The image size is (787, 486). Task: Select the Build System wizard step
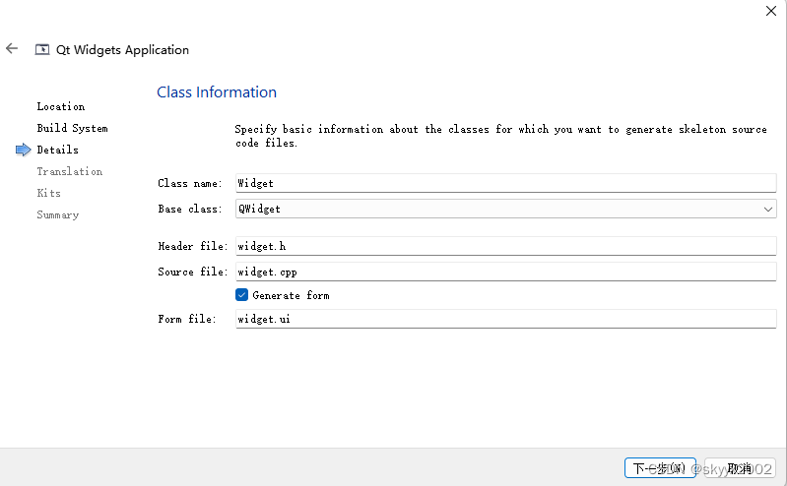pyautogui.click(x=72, y=128)
